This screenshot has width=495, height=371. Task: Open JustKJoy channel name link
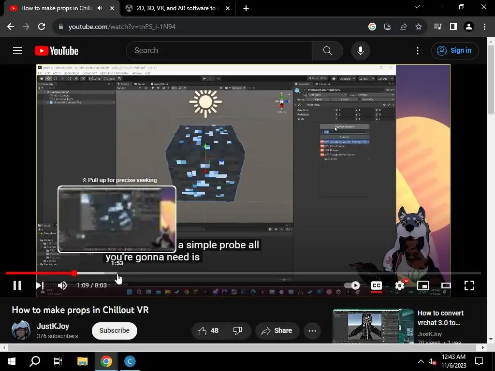click(53, 326)
